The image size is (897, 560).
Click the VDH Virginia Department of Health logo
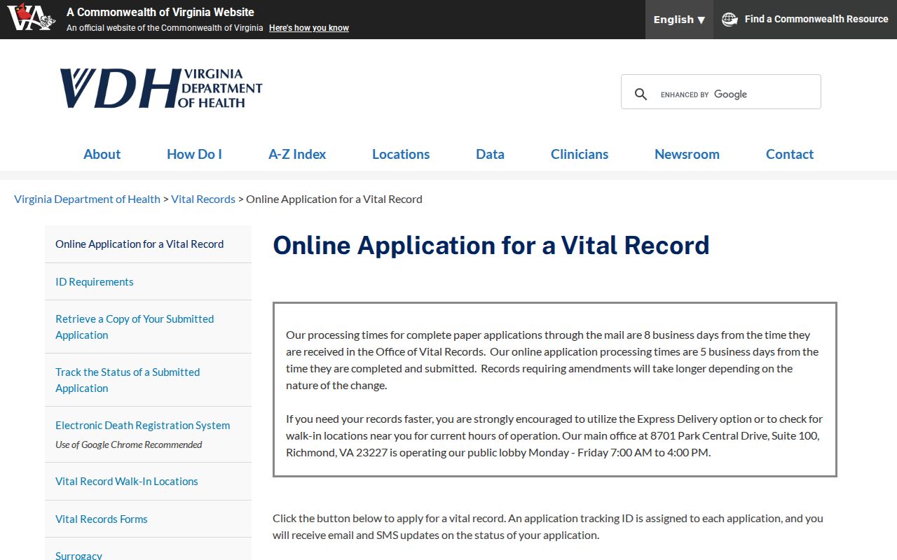click(x=161, y=88)
